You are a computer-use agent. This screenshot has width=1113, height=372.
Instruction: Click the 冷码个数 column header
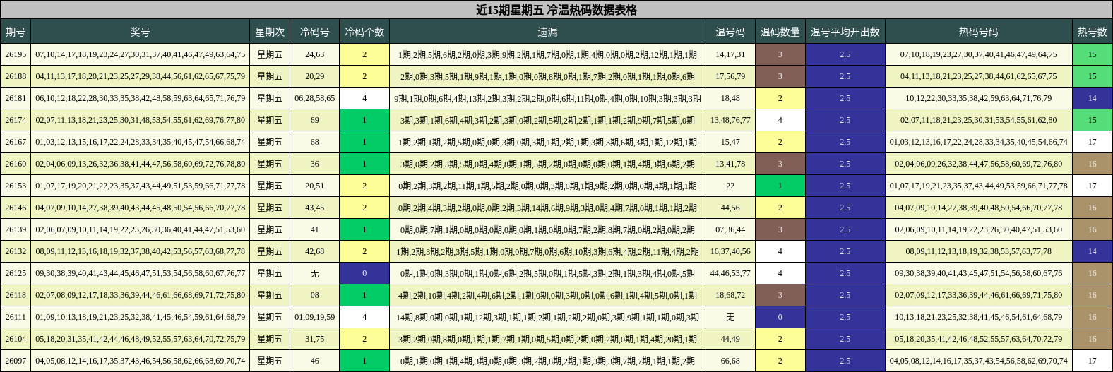[364, 32]
